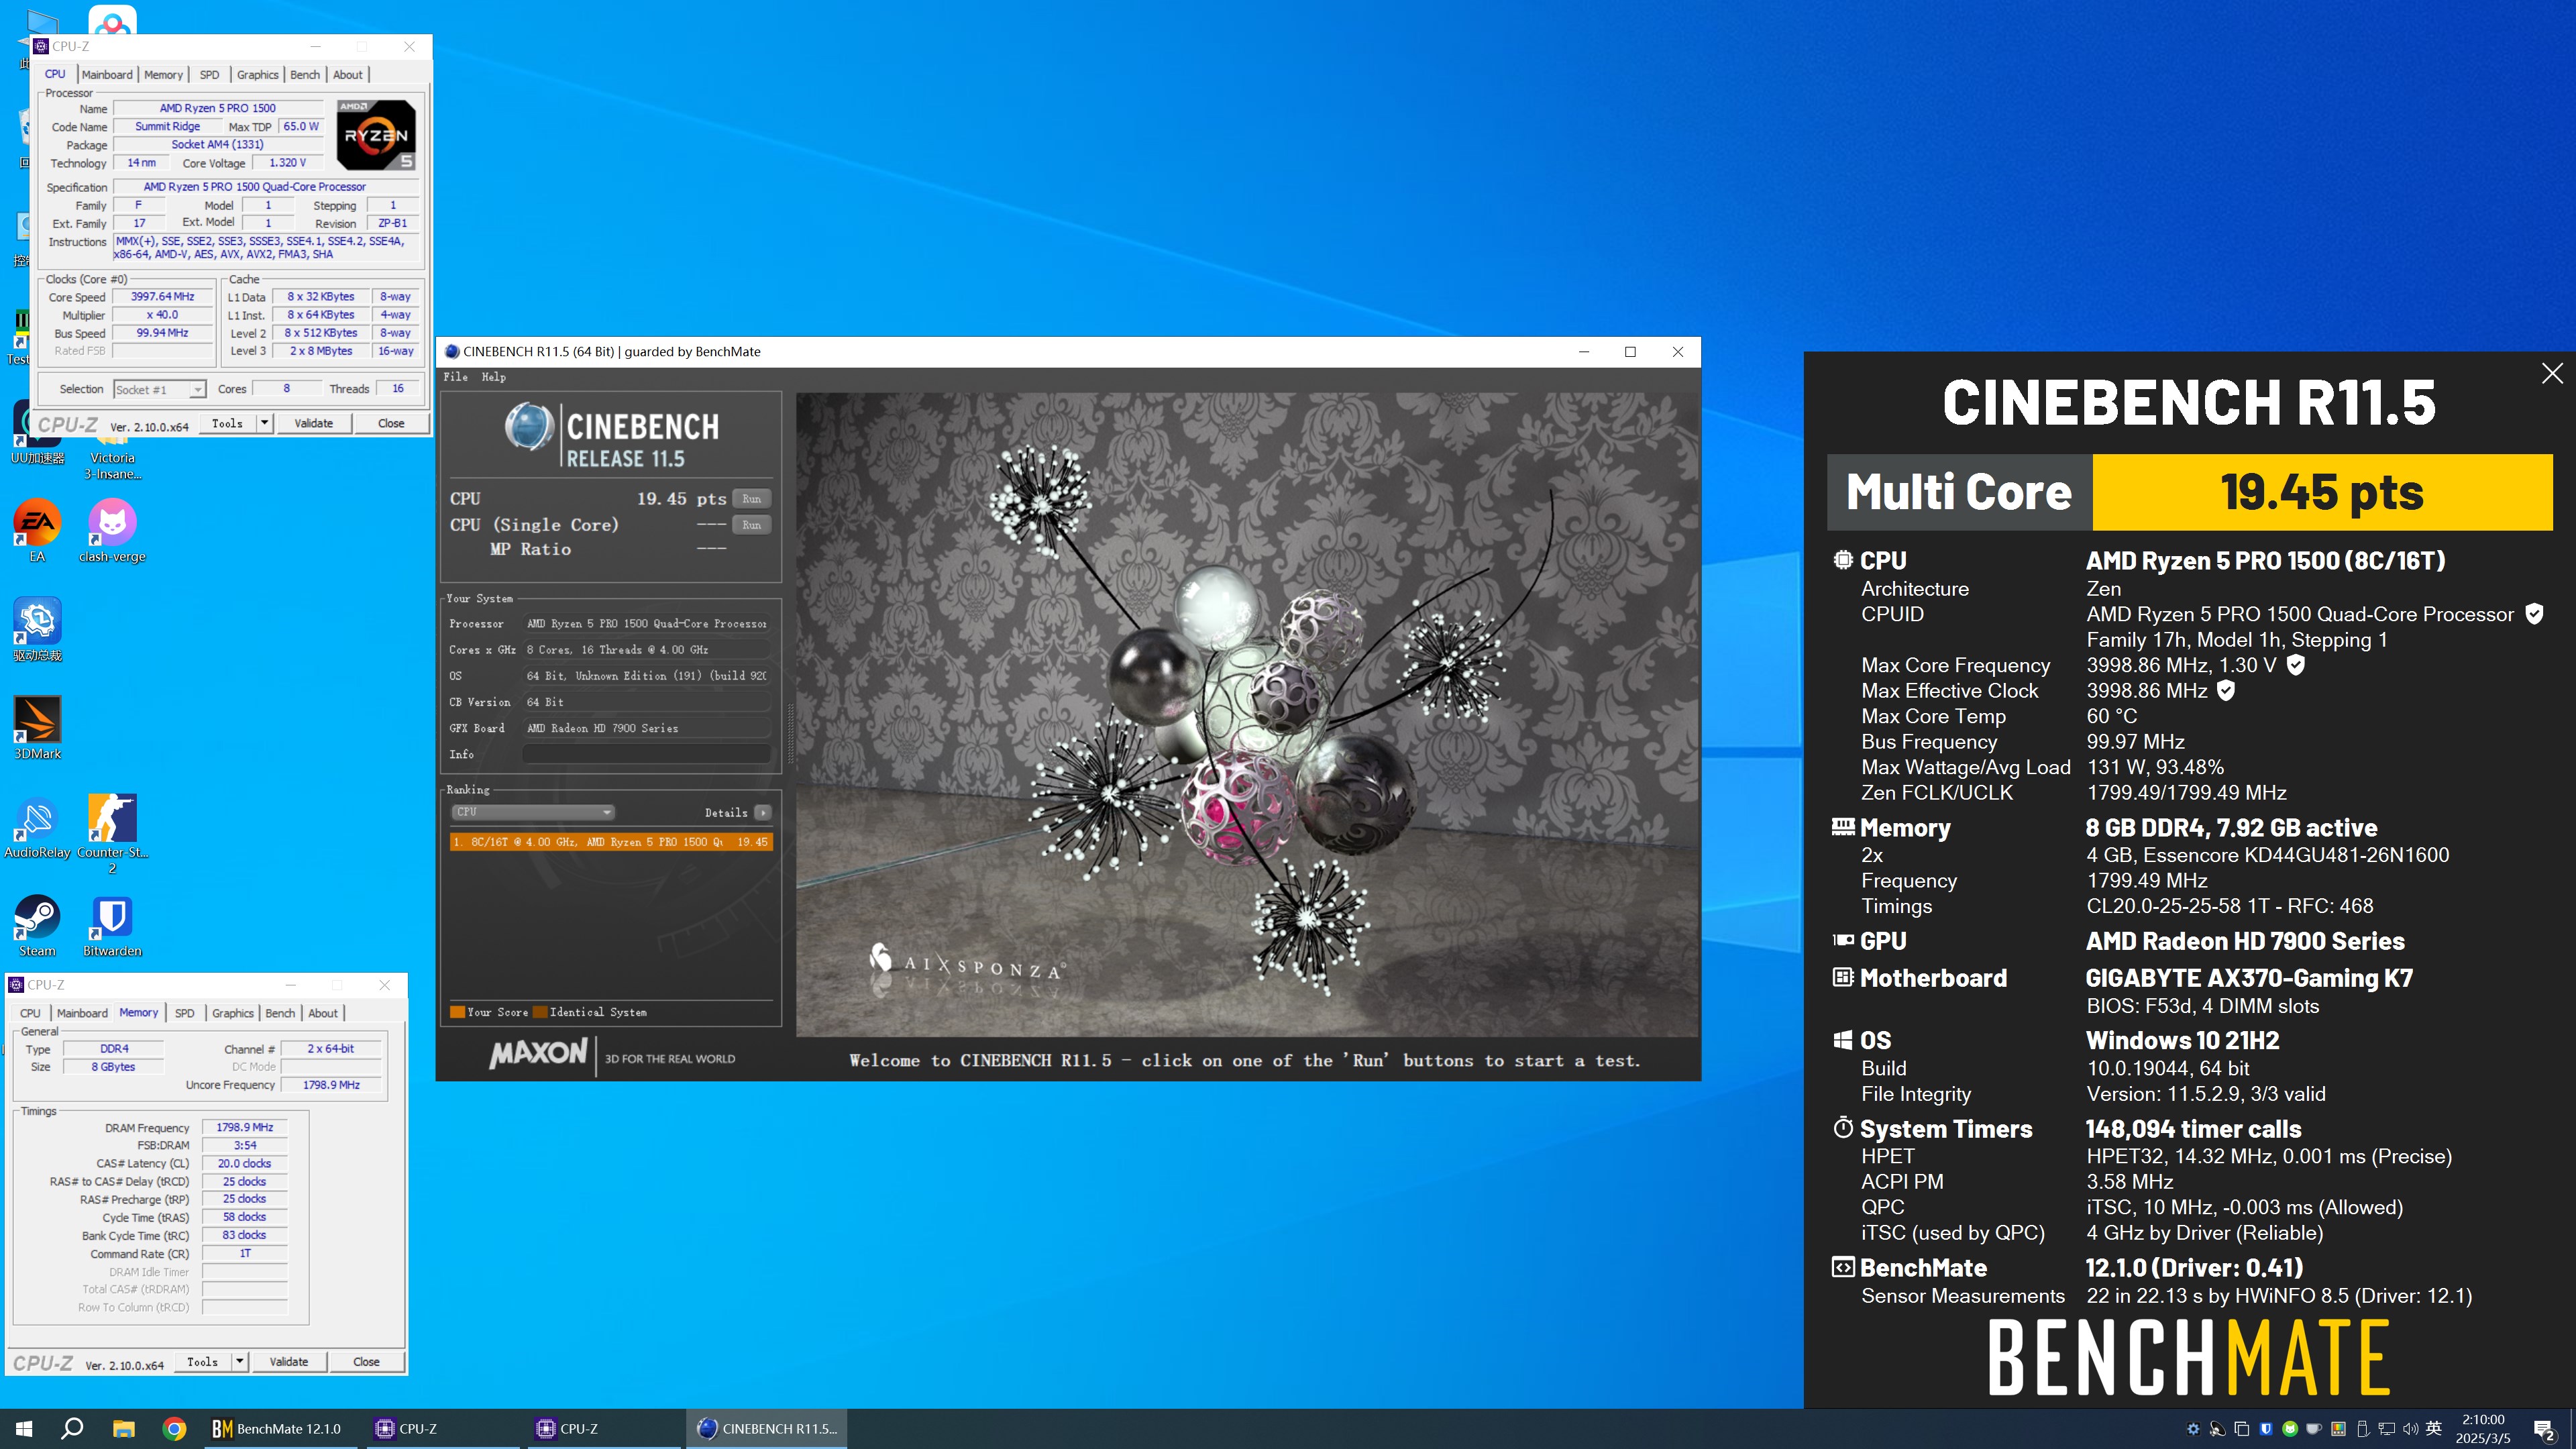Click the PowerToys tray icon
2576x1449 pixels.
tap(2338, 1429)
